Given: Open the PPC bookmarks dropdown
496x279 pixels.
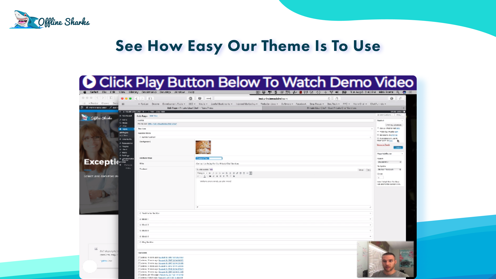Looking at the screenshot, I should point(346,104).
